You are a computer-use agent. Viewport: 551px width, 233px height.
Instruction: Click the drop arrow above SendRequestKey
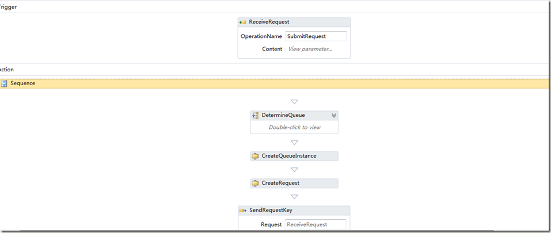294,197
